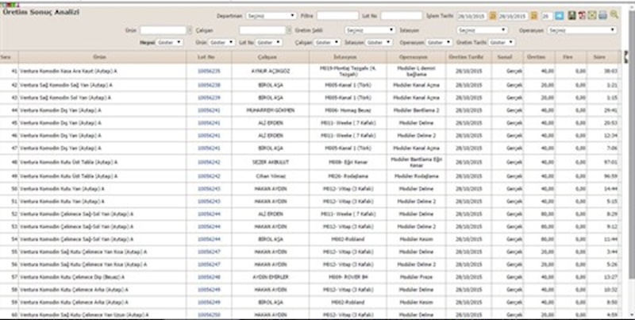Click the printer icon
Image resolution: width=635 pixels, height=320 pixels.
click(x=602, y=15)
